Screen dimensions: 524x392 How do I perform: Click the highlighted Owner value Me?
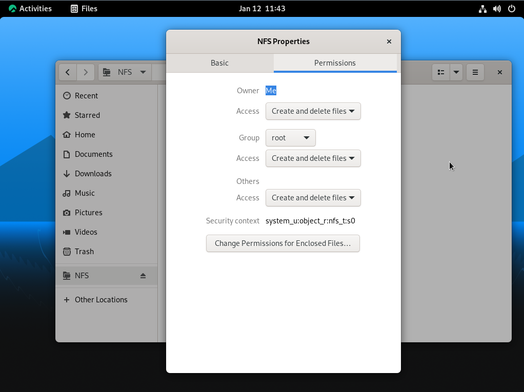271,91
